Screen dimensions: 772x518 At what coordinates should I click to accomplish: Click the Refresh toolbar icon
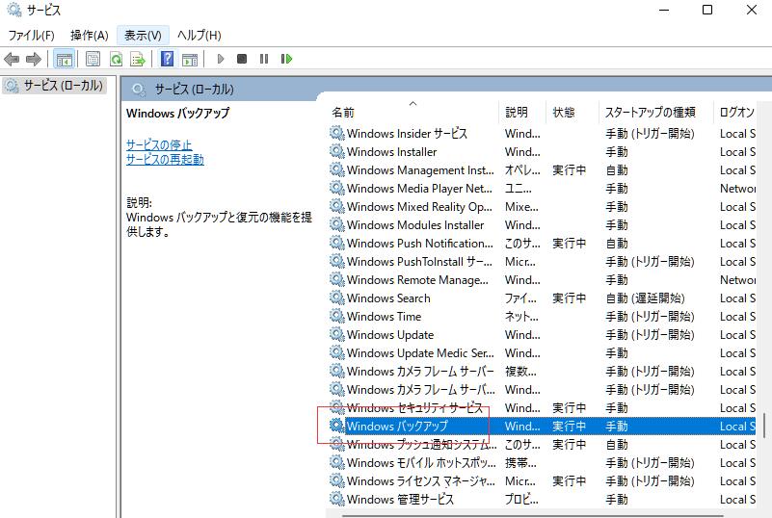tap(116, 60)
